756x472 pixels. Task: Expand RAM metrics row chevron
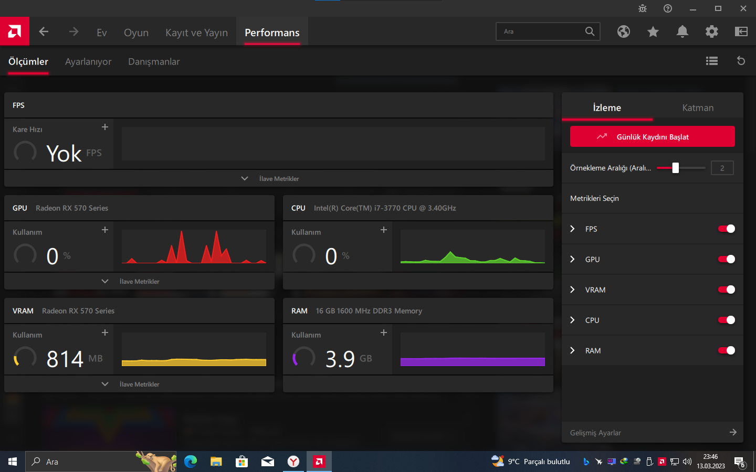573,350
